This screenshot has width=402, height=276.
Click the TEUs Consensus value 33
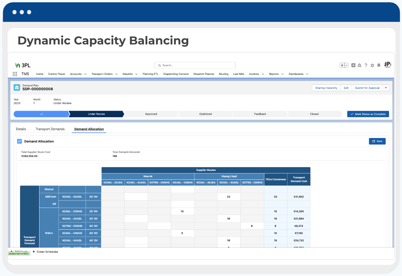(x=276, y=197)
